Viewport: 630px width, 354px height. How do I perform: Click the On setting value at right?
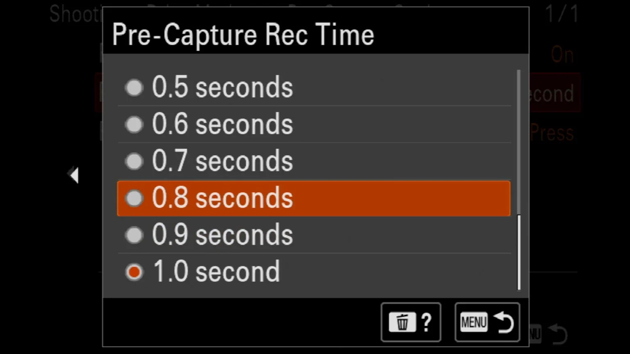(562, 54)
